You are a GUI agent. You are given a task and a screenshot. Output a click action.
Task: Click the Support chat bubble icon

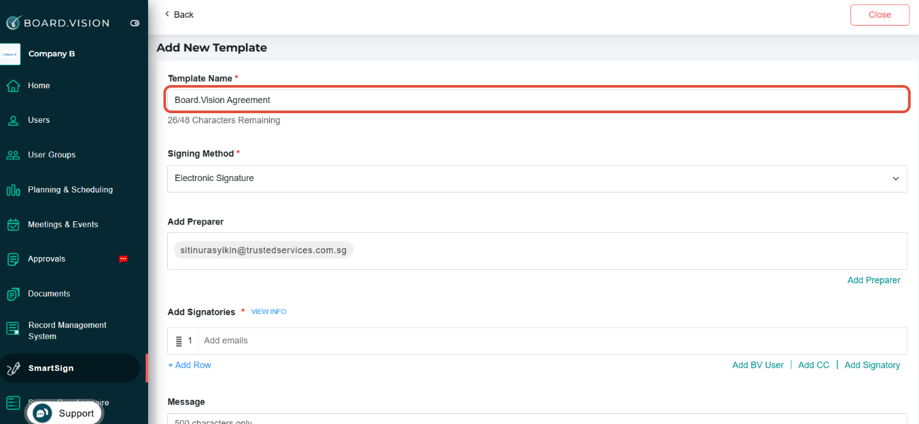click(x=42, y=413)
